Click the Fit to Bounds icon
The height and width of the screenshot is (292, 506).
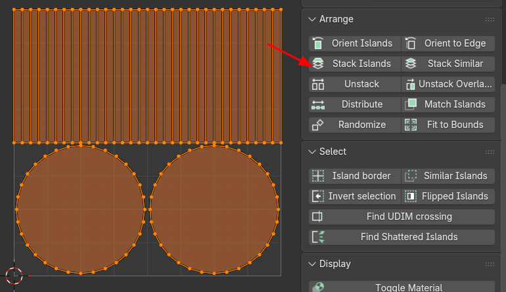click(x=411, y=125)
